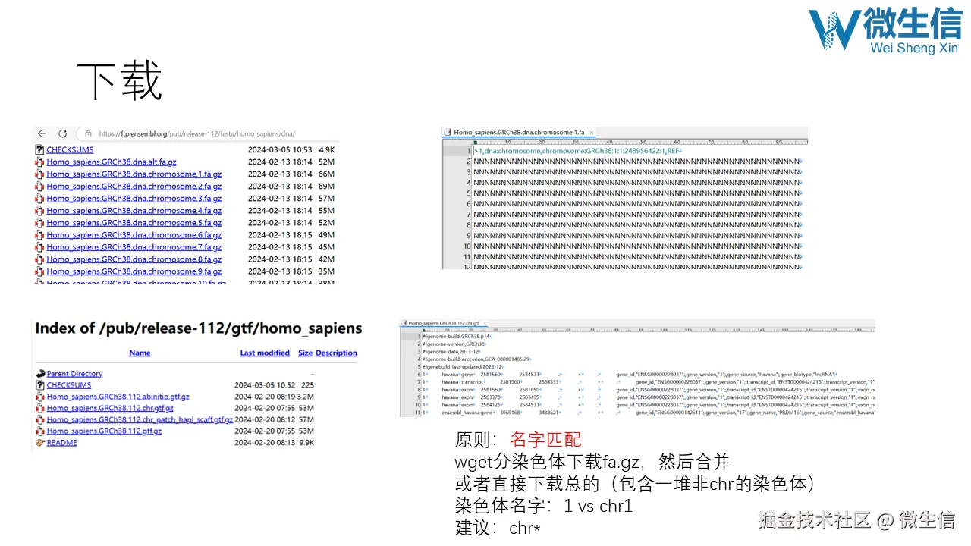Click the question-mark icon beside CHECKSUMS
This screenshot has width=971, height=546.
pyautogui.click(x=39, y=149)
